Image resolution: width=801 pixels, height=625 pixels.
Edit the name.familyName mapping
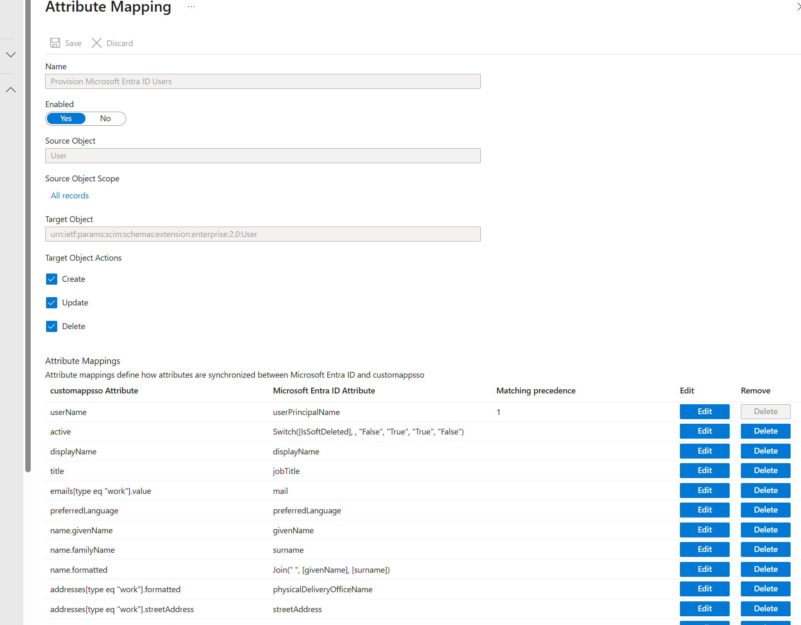coord(705,549)
